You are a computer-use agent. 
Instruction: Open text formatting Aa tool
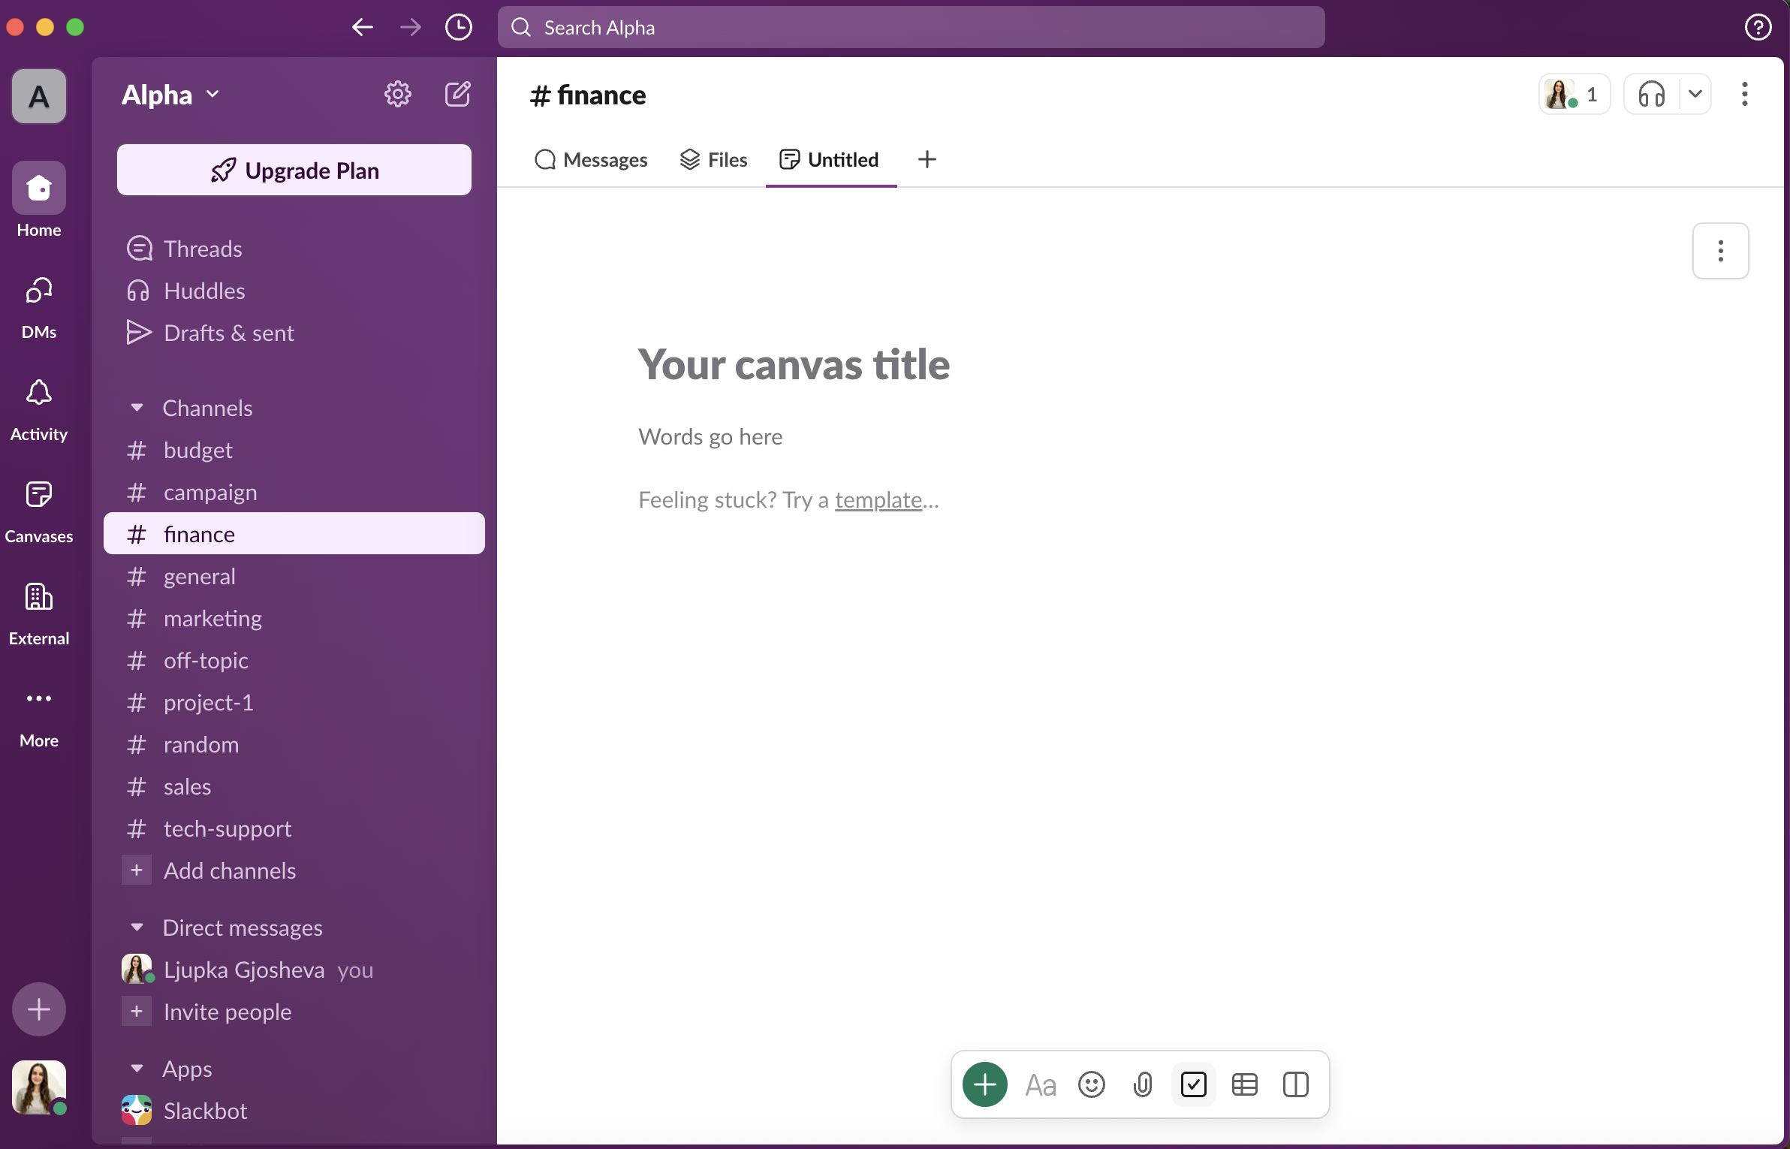tap(1041, 1085)
